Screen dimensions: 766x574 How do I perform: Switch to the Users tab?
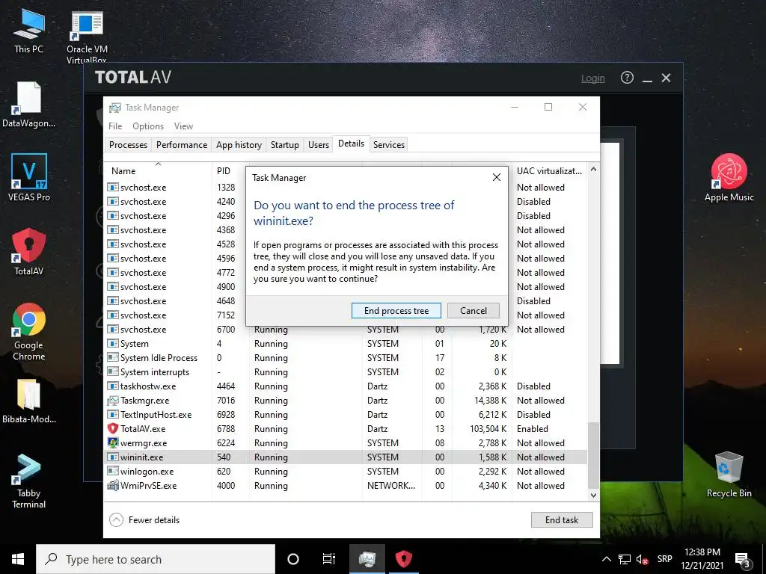[319, 145]
